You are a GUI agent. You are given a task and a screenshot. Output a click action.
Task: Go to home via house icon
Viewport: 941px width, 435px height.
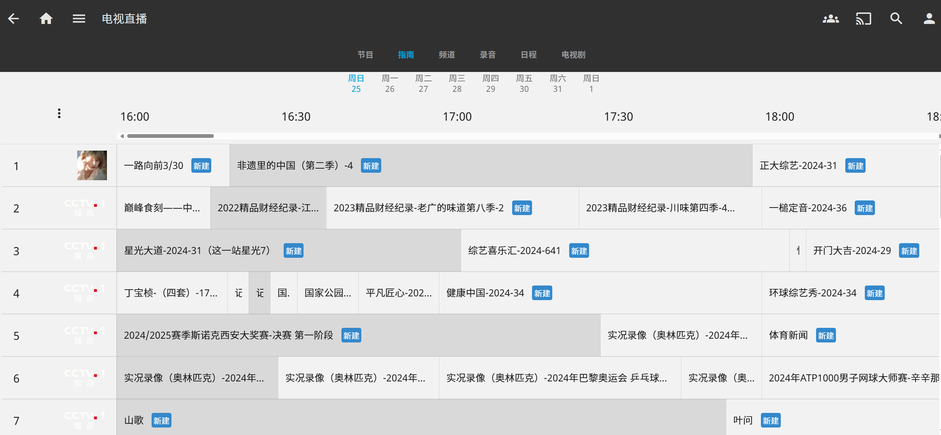(46, 19)
